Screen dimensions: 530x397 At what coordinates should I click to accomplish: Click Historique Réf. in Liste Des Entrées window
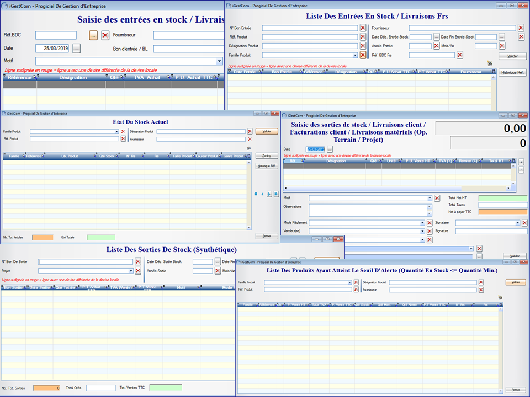[512, 72]
